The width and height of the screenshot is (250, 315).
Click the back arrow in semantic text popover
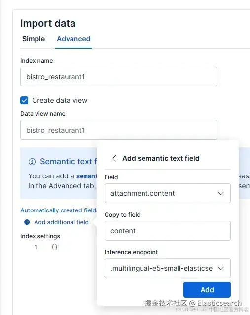click(x=114, y=158)
